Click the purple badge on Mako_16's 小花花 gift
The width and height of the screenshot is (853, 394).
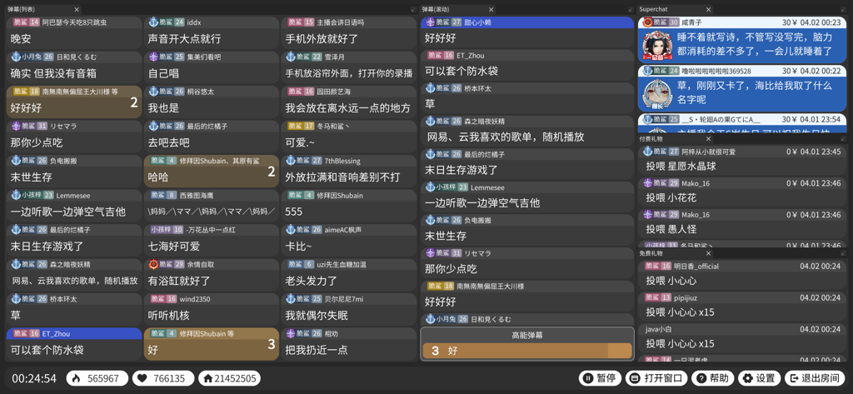(647, 183)
